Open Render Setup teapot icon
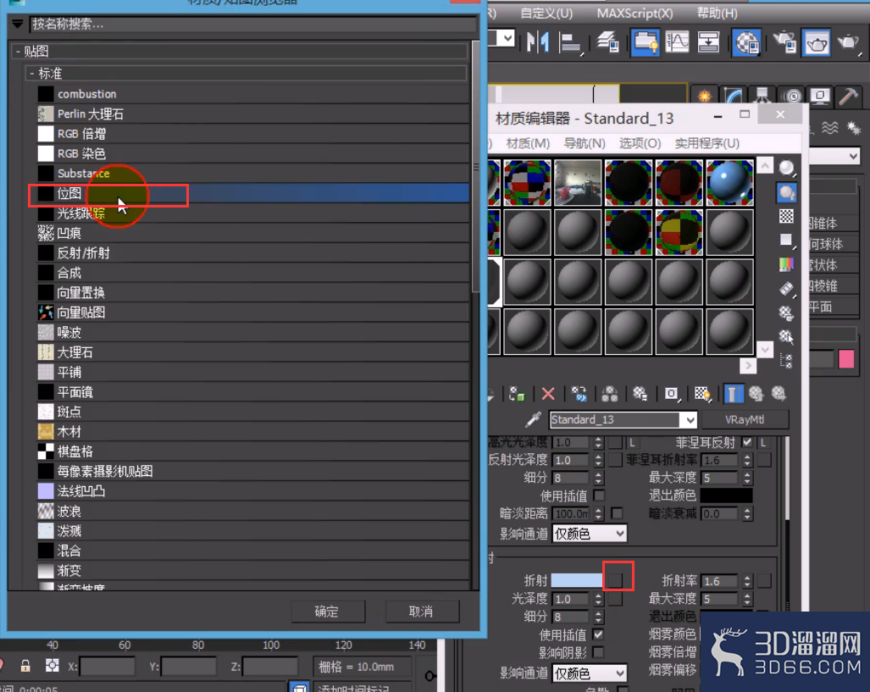Viewport: 870px width, 692px height. (x=785, y=42)
